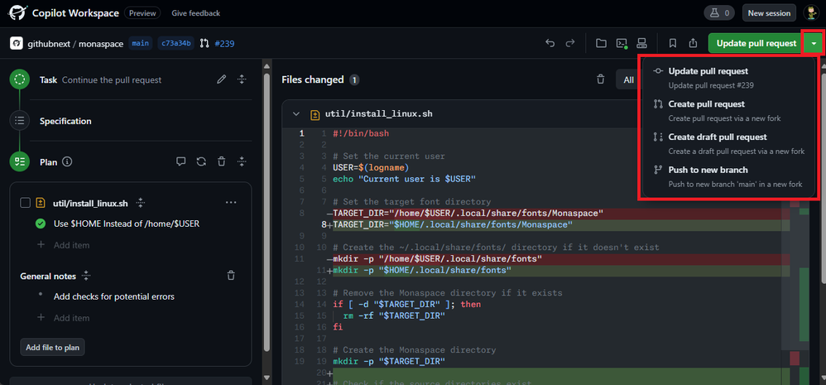826x385 pixels.
Task: Click the green Task status circle
Action: click(x=20, y=79)
